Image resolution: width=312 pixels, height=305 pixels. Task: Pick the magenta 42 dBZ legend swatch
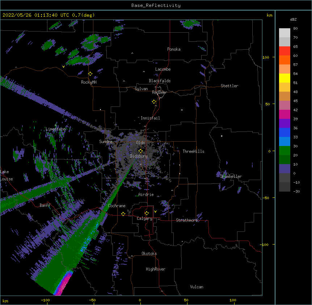284,114
